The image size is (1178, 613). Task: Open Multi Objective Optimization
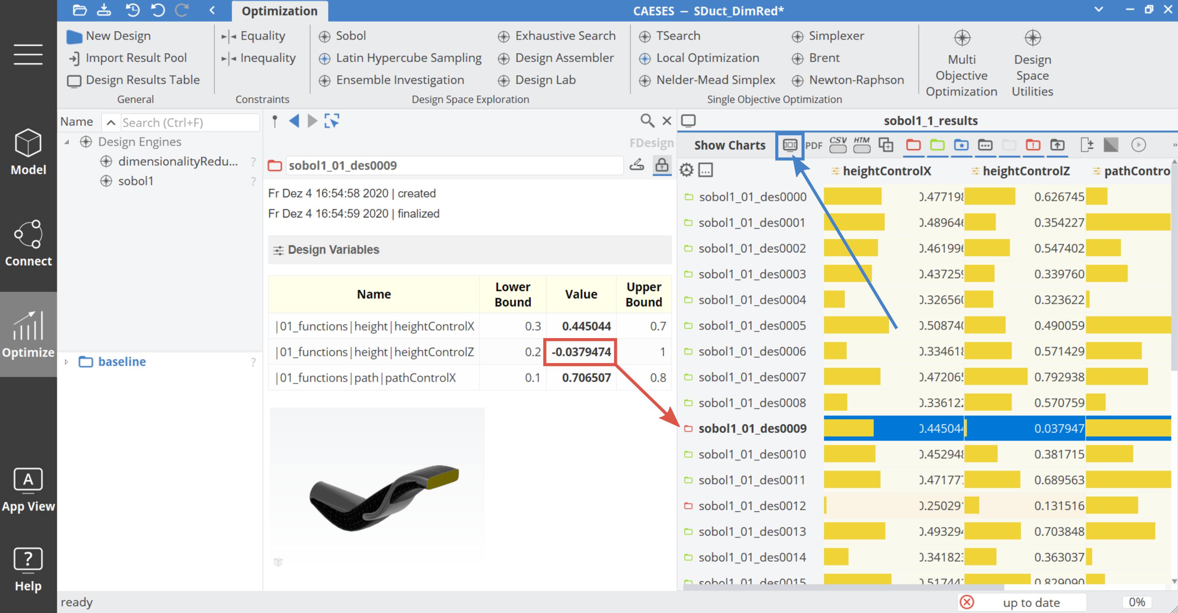click(961, 63)
